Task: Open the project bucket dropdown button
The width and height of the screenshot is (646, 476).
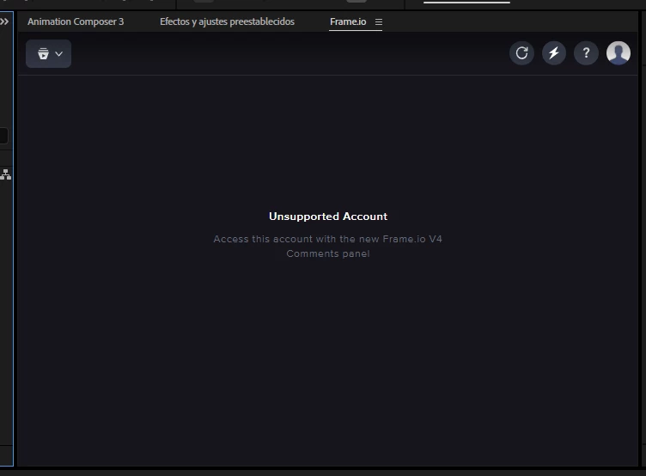Action: point(49,53)
